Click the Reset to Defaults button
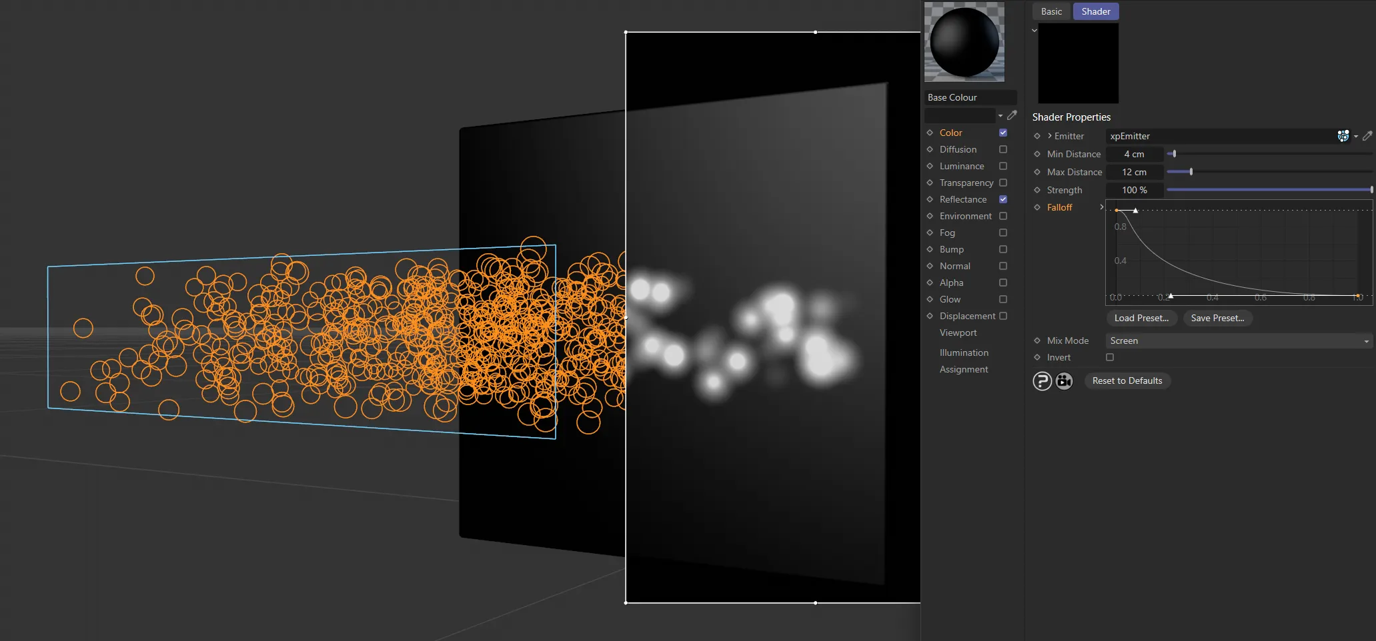 (x=1127, y=380)
